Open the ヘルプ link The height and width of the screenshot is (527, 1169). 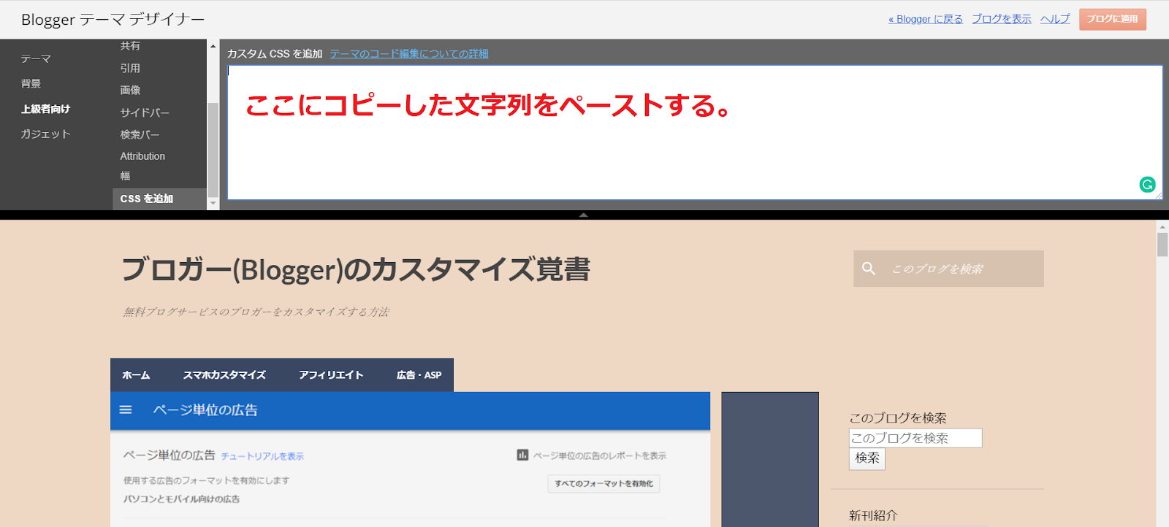(1055, 19)
